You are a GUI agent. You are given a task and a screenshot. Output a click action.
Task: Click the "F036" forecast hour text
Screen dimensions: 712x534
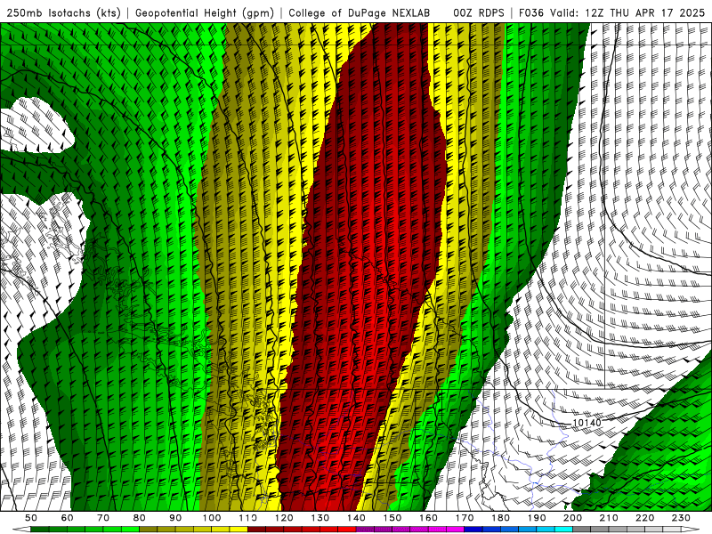[531, 12]
